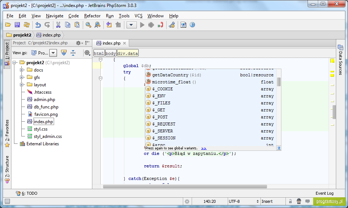The image size is (348, 208).
Task: Open the VCS menu
Action: (x=138, y=16)
